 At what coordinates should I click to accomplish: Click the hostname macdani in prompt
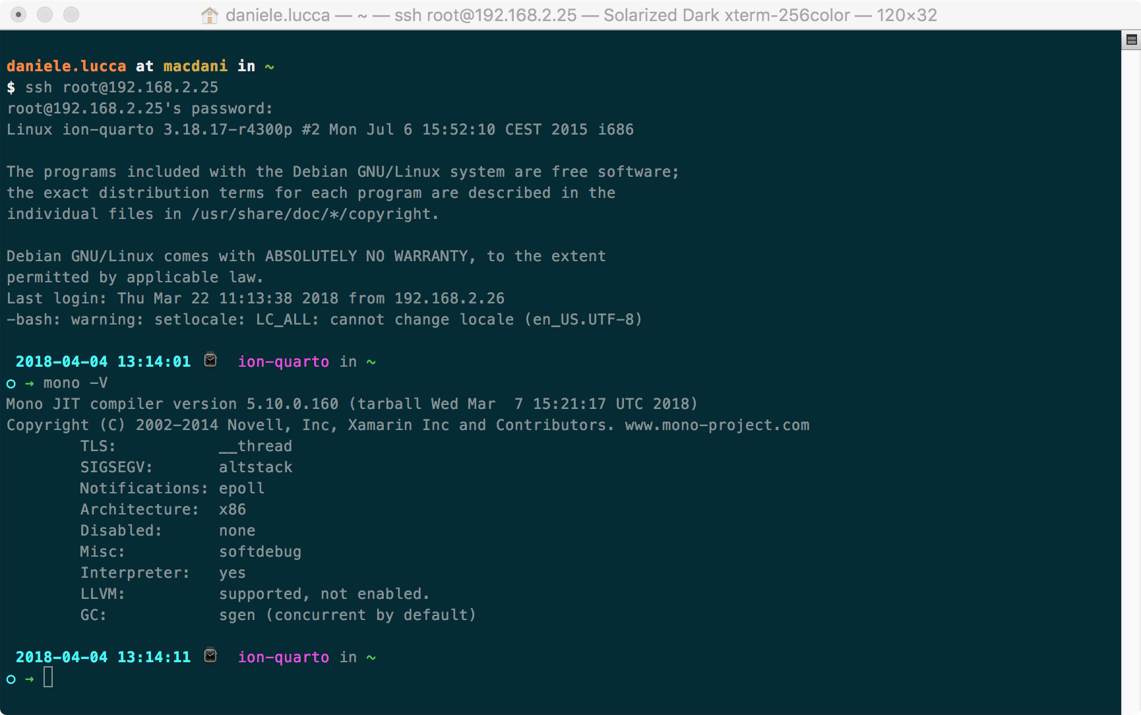click(x=195, y=66)
